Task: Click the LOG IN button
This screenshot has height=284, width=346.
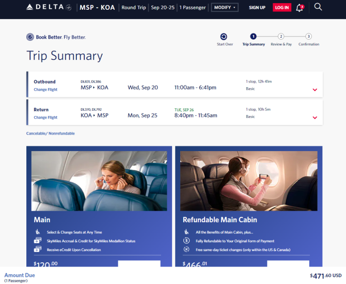Action: pos(282,8)
